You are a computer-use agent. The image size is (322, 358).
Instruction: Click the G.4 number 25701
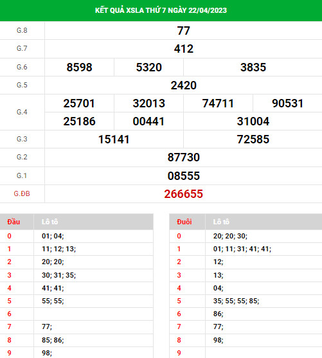[79, 103]
